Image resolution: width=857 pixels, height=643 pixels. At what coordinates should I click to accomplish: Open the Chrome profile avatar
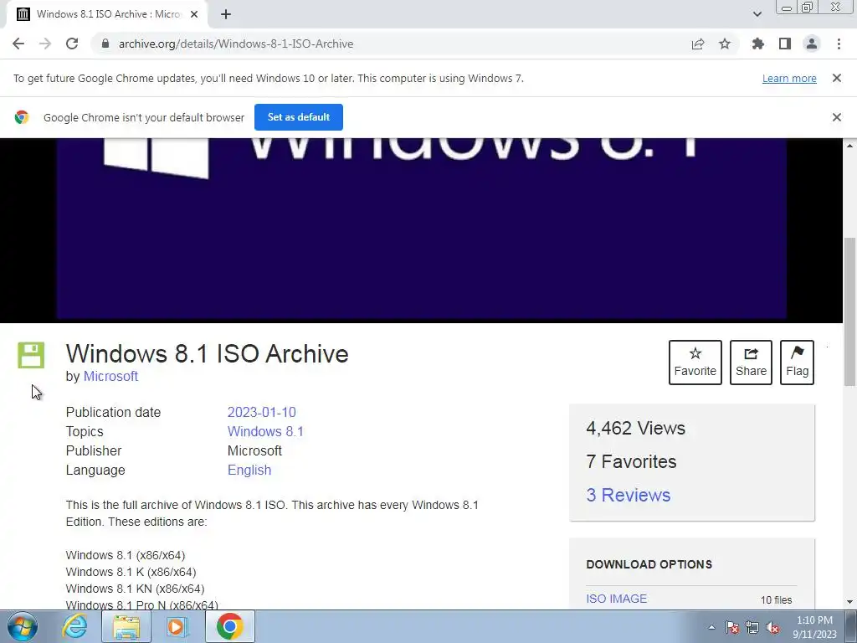point(812,44)
